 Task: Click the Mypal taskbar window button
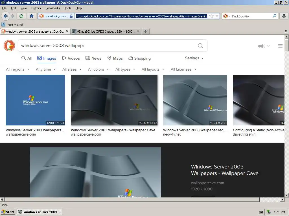(x=39, y=212)
